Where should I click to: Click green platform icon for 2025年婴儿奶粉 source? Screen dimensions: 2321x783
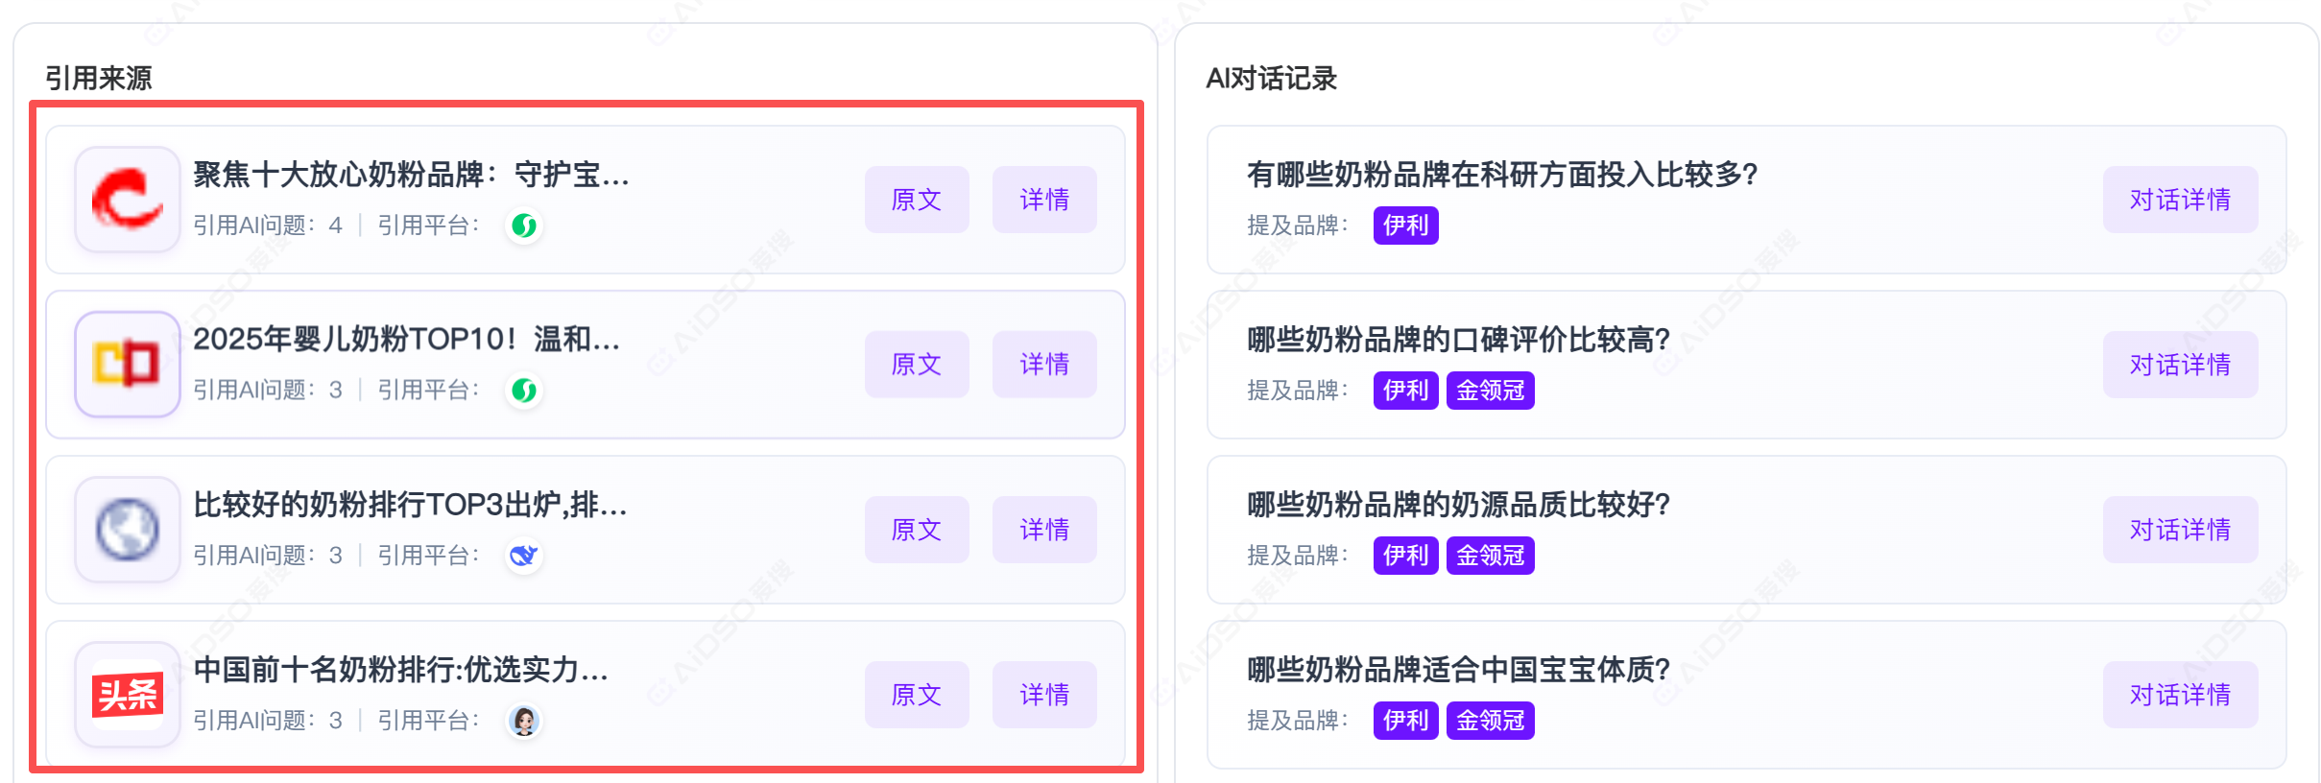524,391
